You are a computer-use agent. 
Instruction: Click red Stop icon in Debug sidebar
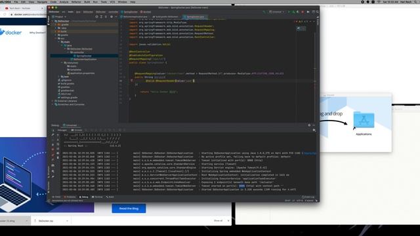53,149
